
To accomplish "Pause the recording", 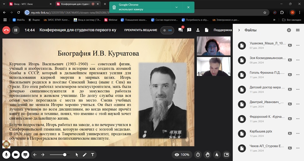I will (16, 30).
